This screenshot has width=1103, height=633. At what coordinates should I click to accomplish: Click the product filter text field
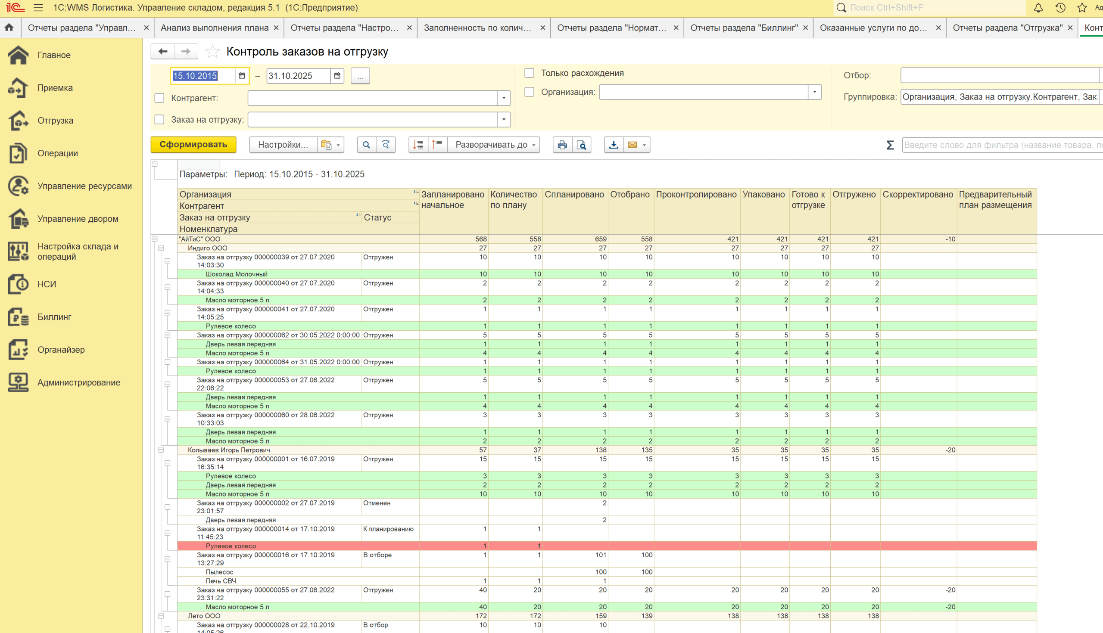point(1000,145)
